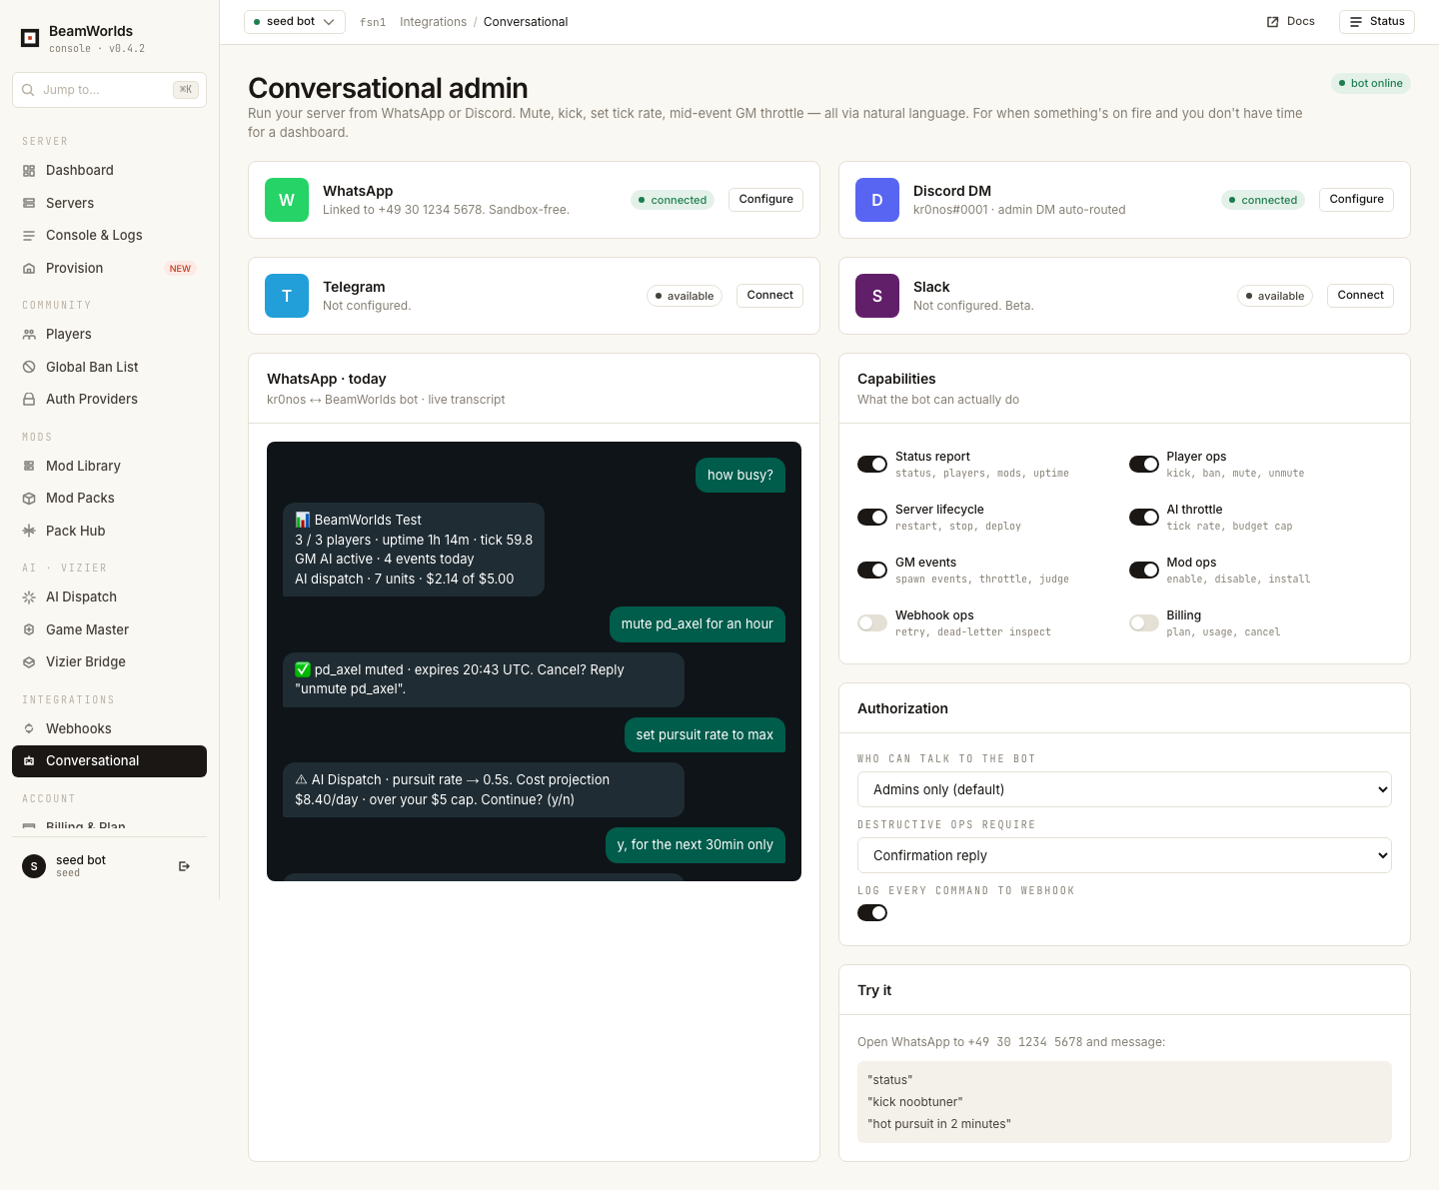Click the Docs external link icon
The width and height of the screenshot is (1439, 1190).
[x=1273, y=22]
